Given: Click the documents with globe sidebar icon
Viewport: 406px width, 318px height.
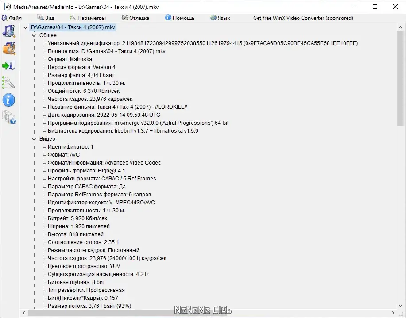Looking at the screenshot, I should pos(9,117).
